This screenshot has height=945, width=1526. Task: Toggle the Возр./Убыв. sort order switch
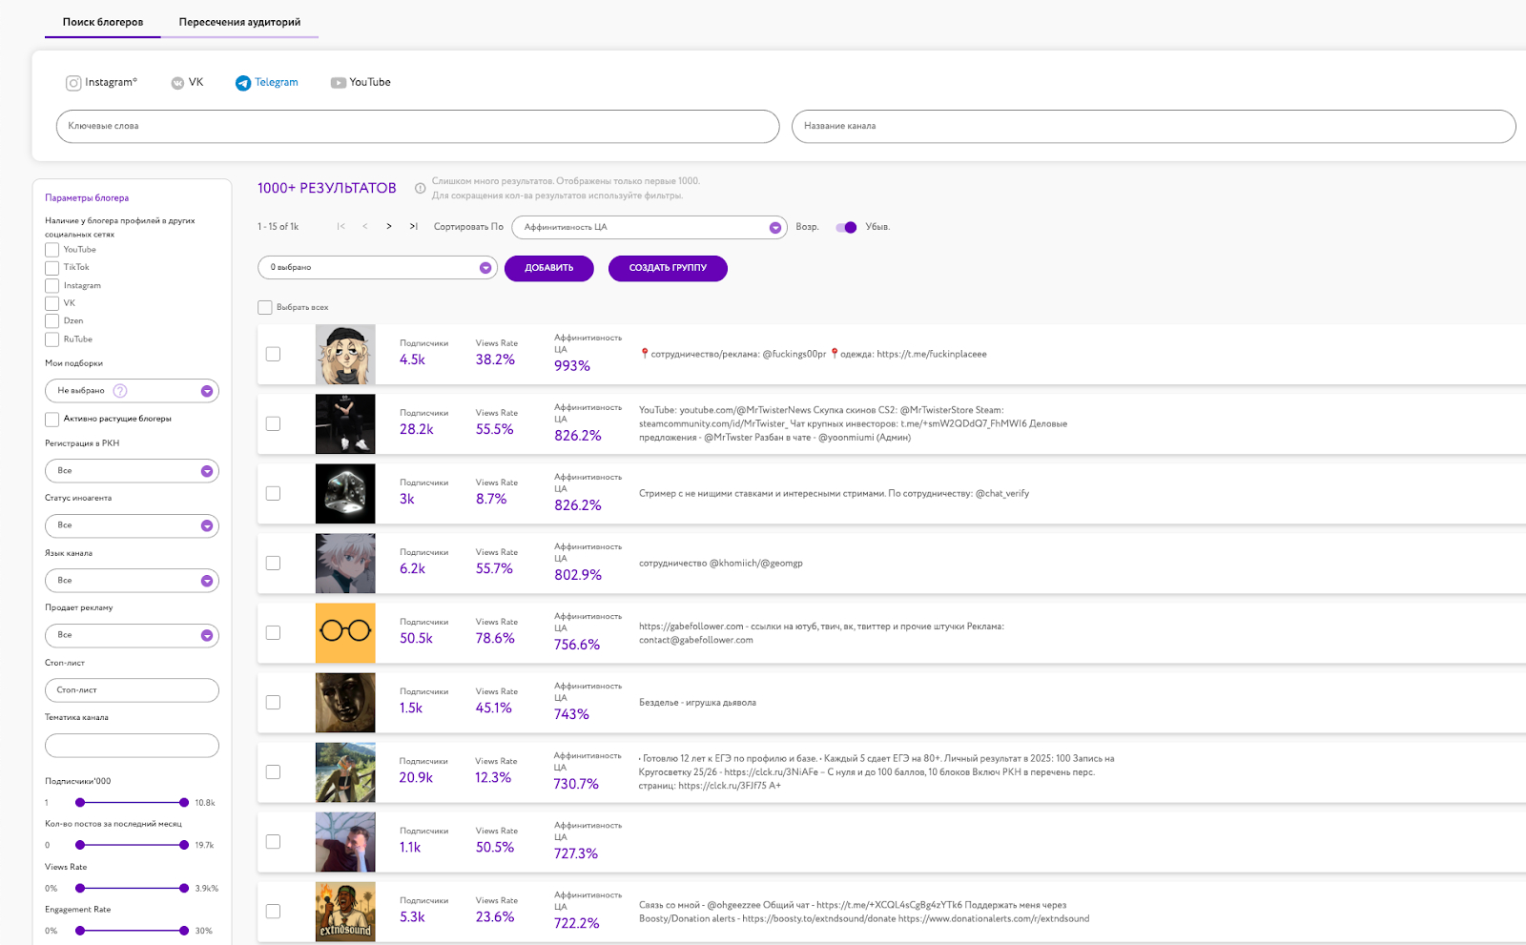click(846, 227)
